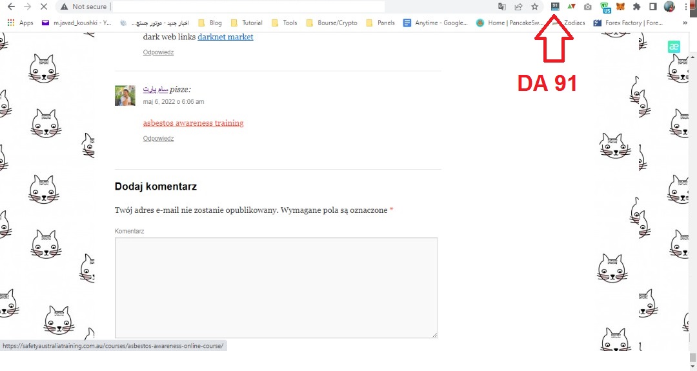
Task: Click the browser back arrow
Action: (11, 6)
